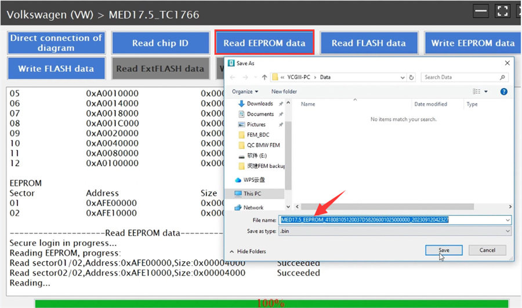
Task: Open the FEM backup folder
Action: 262,166
